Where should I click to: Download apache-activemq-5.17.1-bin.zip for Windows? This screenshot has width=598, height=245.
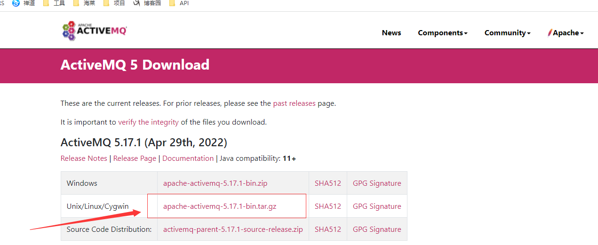215,183
